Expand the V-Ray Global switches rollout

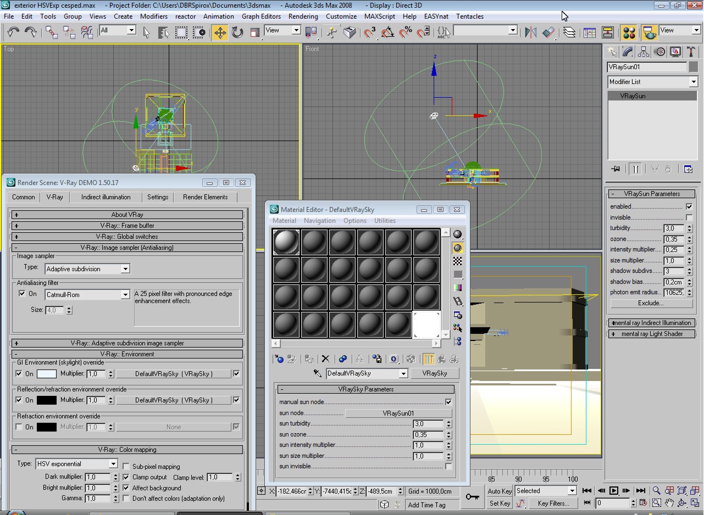pyautogui.click(x=128, y=237)
